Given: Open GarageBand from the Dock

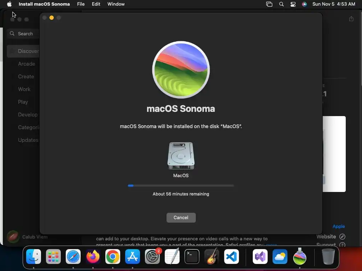Looking at the screenshot, I should (212, 256).
